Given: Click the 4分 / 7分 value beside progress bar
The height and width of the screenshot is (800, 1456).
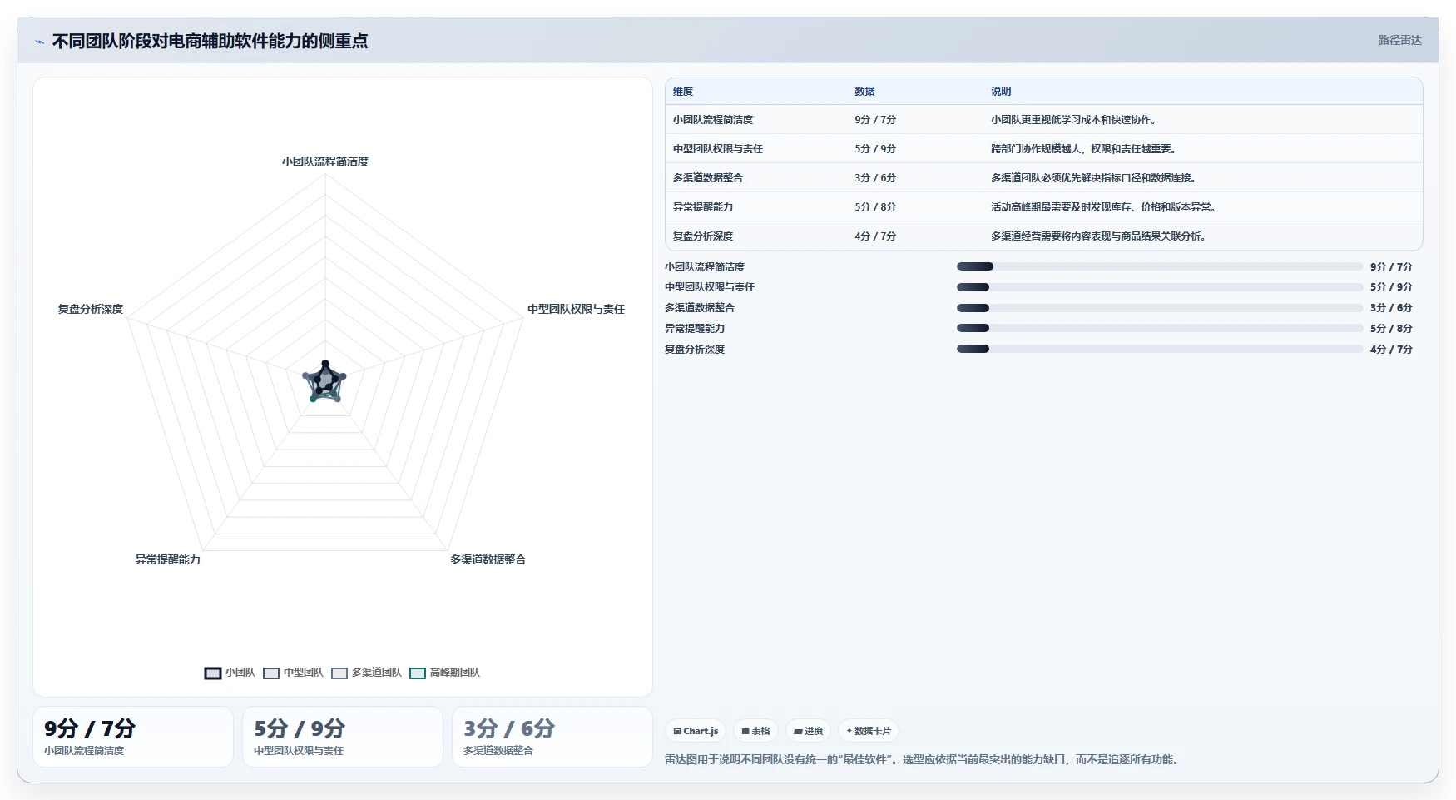Looking at the screenshot, I should tap(1391, 350).
